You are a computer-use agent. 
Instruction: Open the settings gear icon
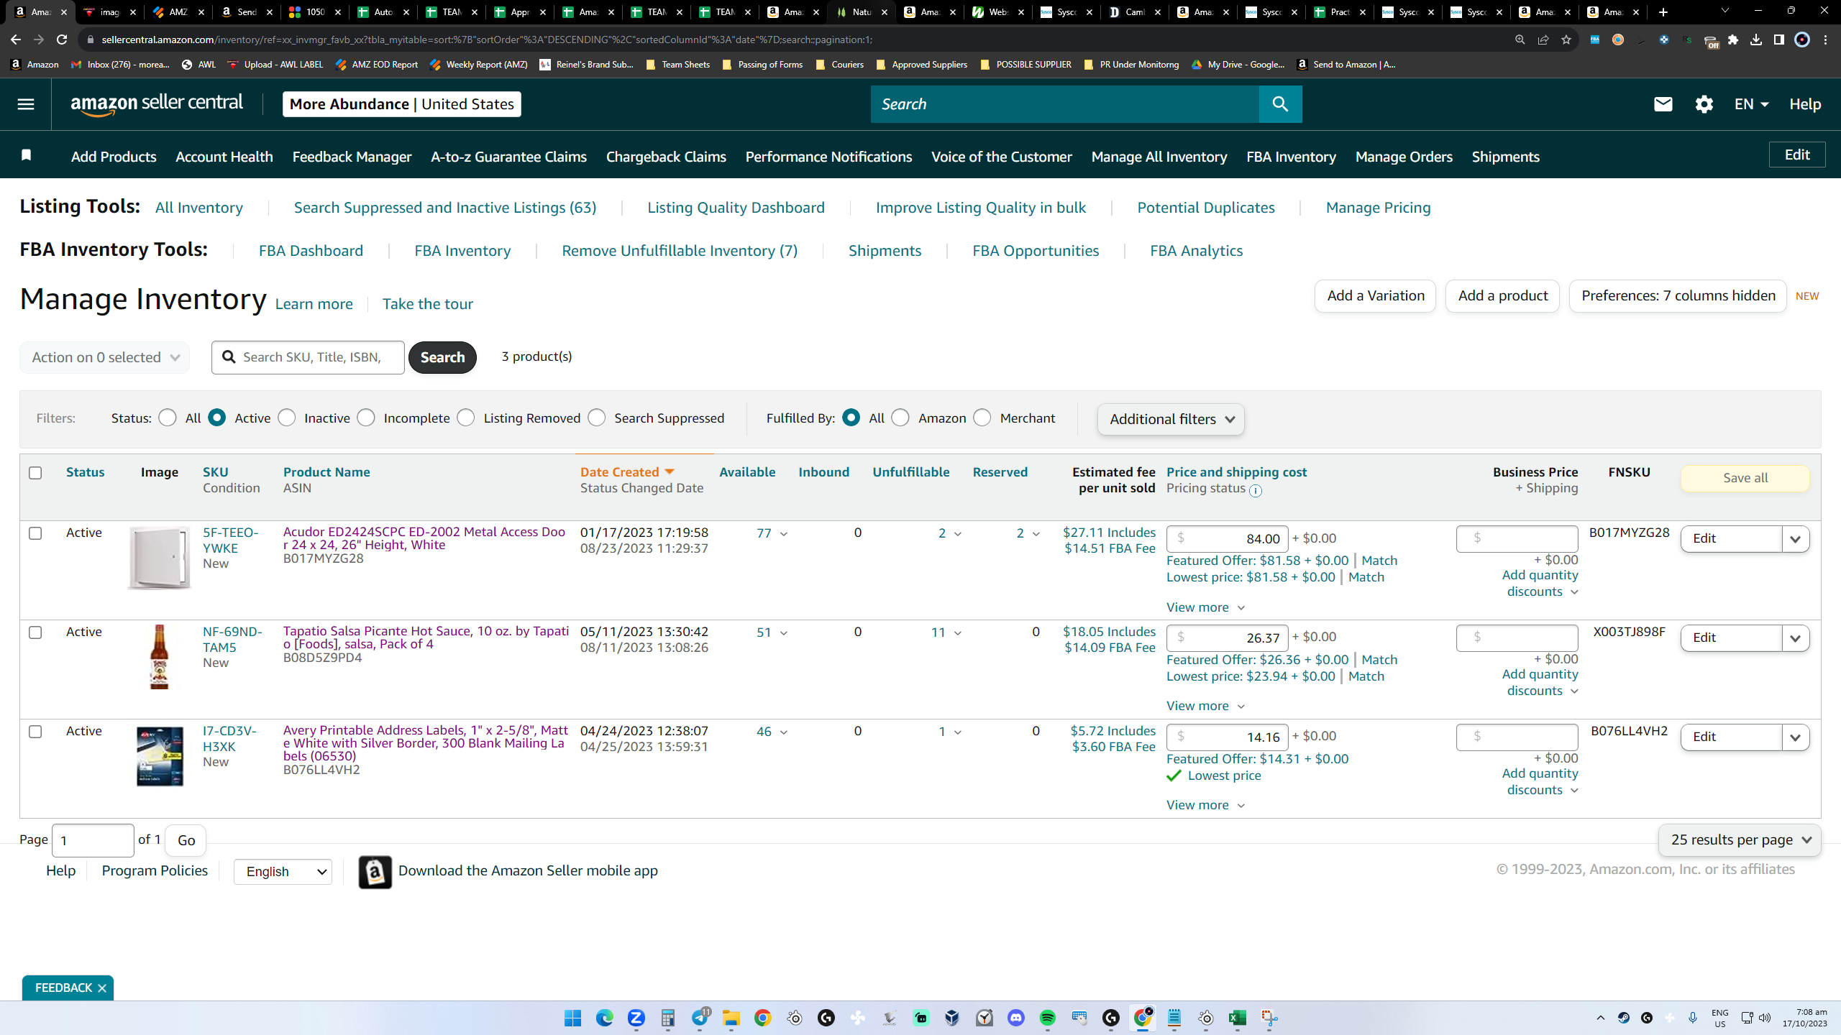[x=1704, y=104]
